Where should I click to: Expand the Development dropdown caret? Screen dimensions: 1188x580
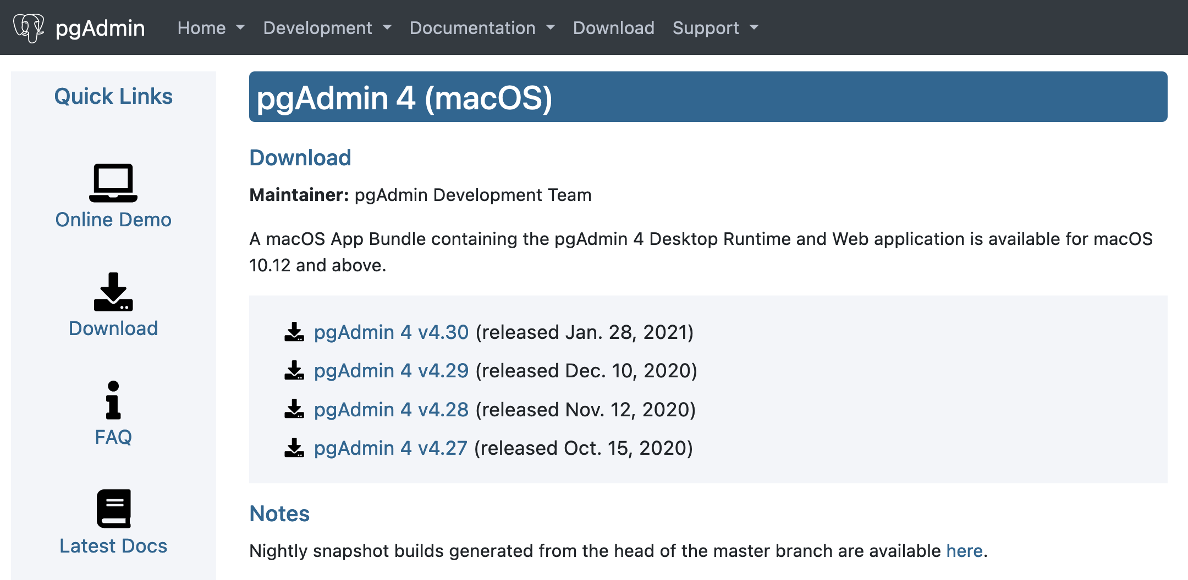tap(387, 27)
